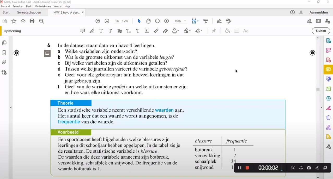Take a screenshot with recorder camera icon
Image resolution: width=333 pixels, height=179 pixels.
pos(309,168)
